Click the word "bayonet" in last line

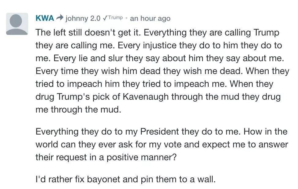[101, 179]
